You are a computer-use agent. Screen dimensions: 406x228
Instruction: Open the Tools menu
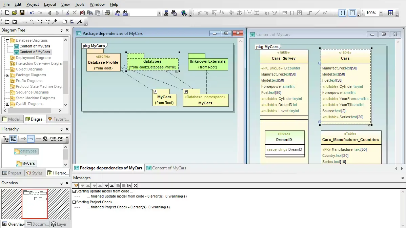coord(80,4)
